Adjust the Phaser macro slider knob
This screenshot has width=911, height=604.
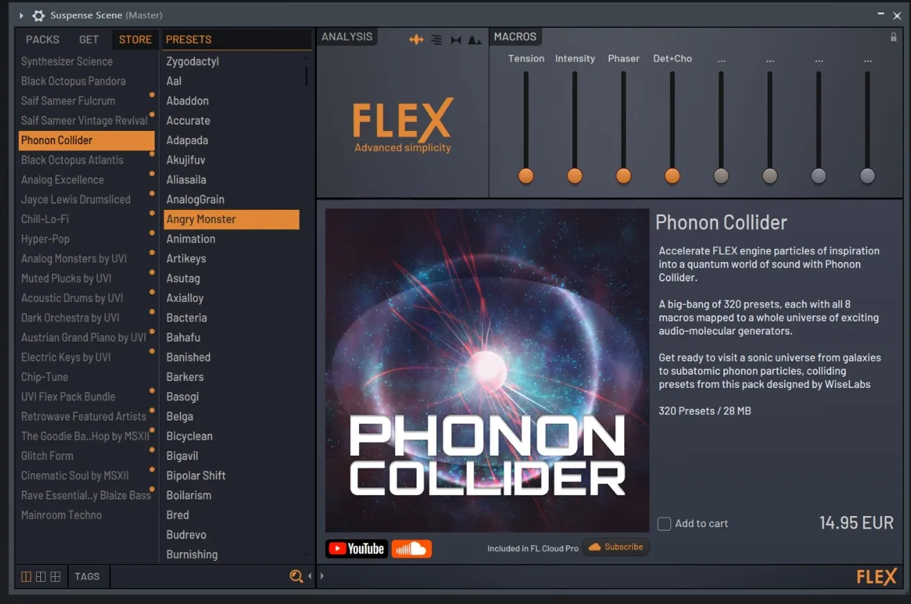[x=623, y=176]
